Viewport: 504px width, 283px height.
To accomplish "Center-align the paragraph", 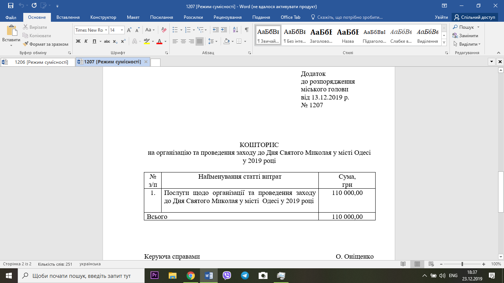I will [183, 41].
